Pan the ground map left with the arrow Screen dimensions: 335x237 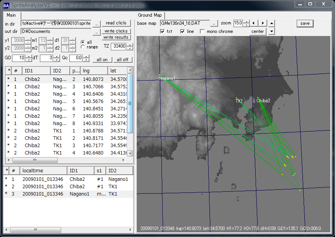point(254,23)
